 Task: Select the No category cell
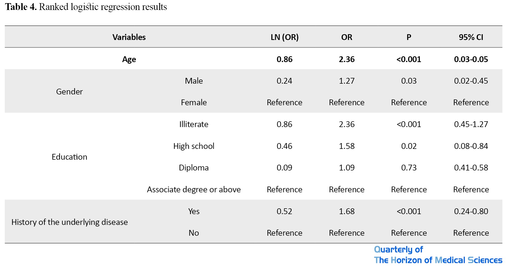[x=194, y=233]
